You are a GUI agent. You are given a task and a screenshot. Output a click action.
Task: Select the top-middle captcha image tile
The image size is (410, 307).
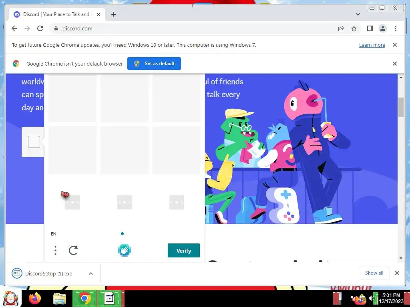[125, 98]
